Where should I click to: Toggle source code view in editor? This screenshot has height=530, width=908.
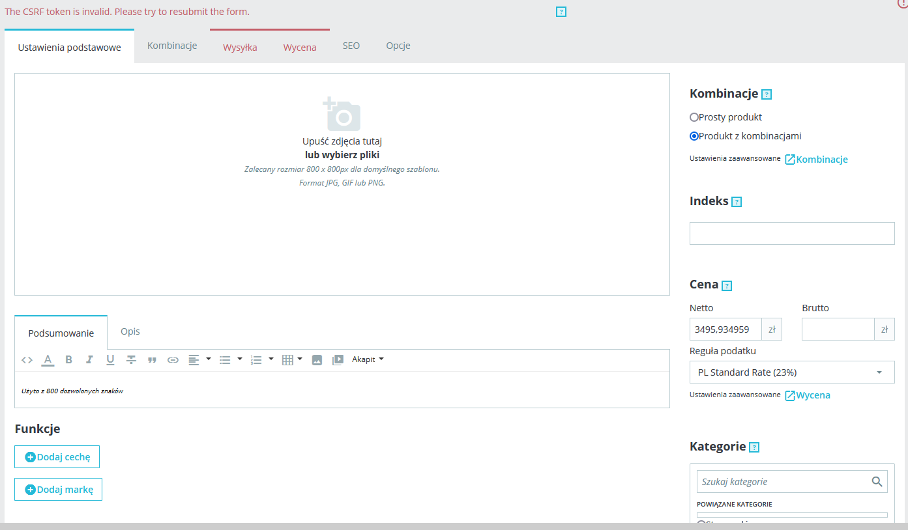click(x=27, y=359)
